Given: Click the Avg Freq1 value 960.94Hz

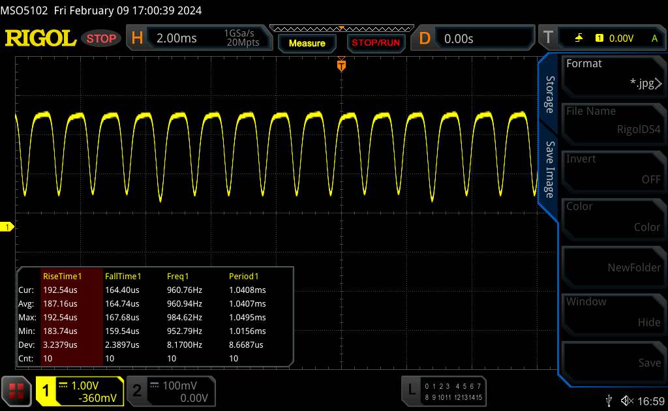Looking at the screenshot, I should coord(185,303).
